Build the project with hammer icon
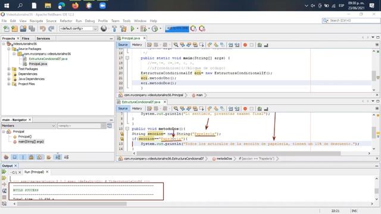 point(114,29)
